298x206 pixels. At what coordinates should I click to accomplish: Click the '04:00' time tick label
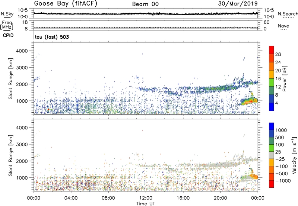71,198
